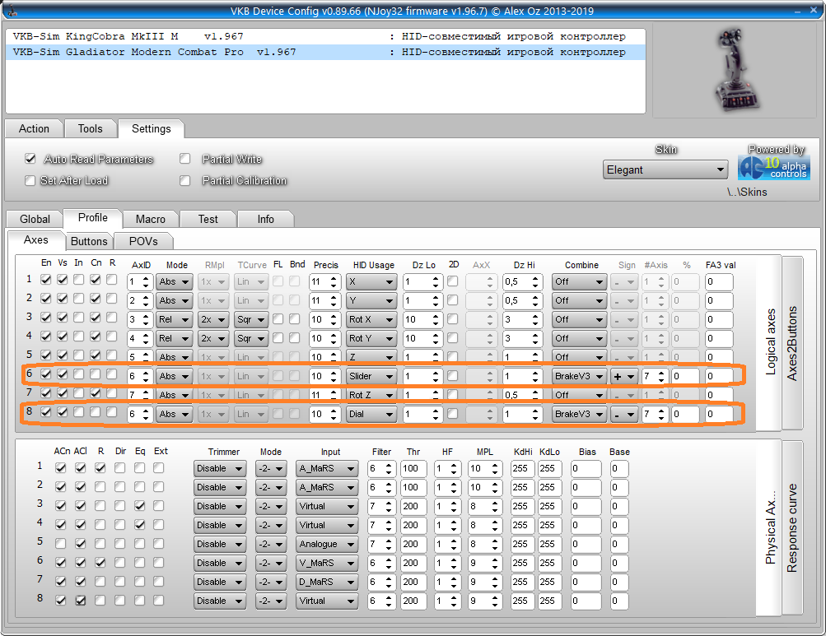Toggle En checkbox for logical axis 1

pos(46,280)
